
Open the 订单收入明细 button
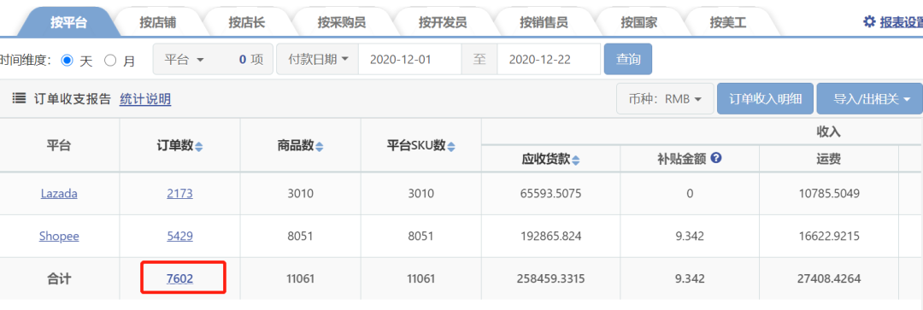coord(765,99)
